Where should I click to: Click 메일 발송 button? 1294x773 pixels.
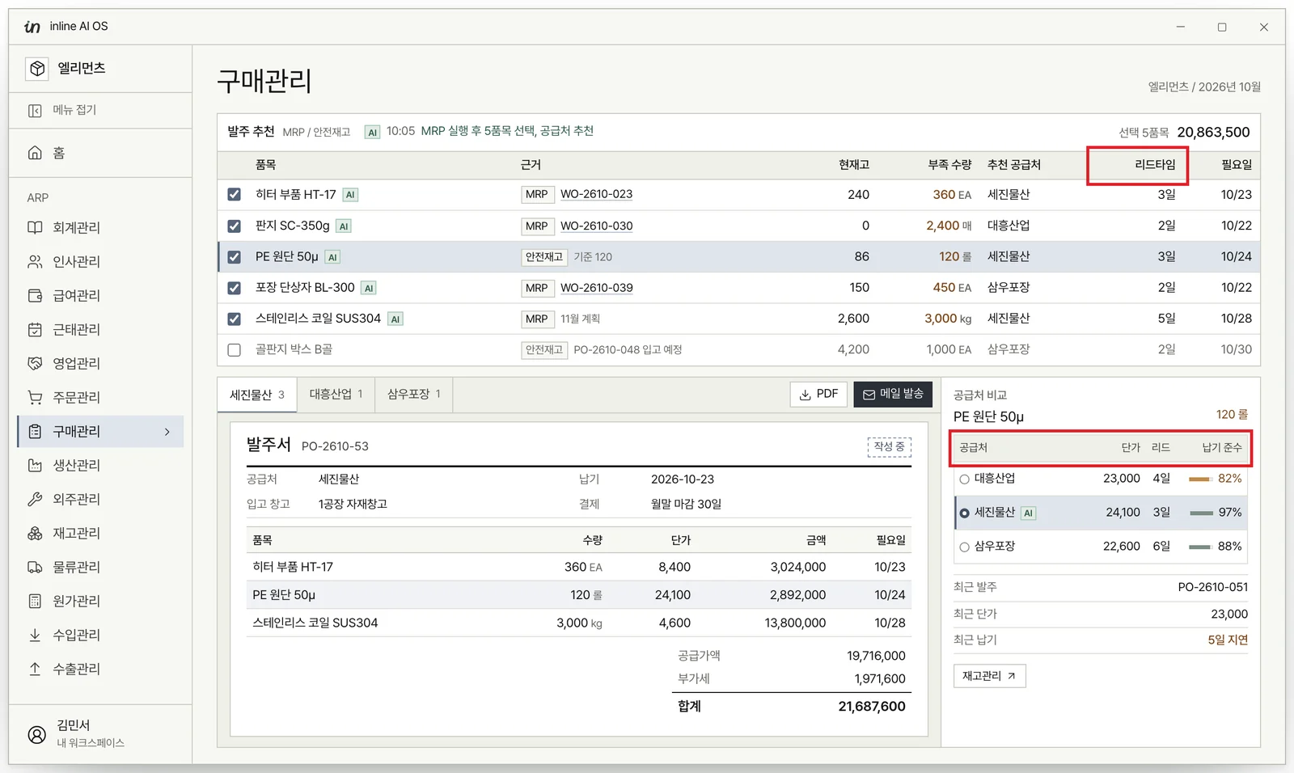[893, 395]
